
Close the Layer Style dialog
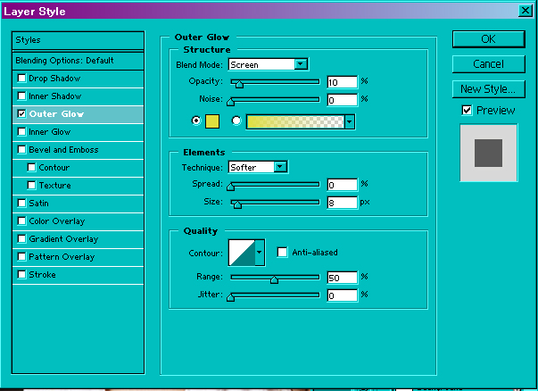pyautogui.click(x=526, y=11)
